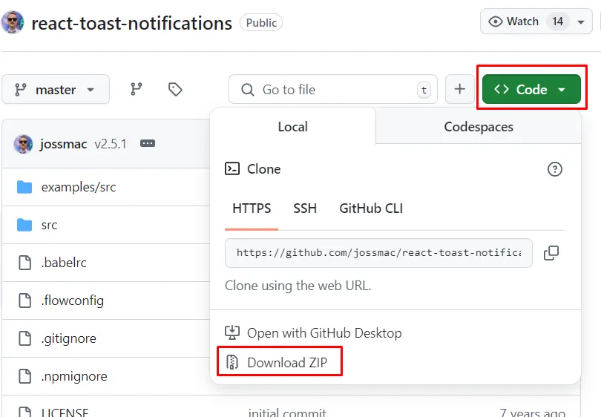The width and height of the screenshot is (601, 417).
Task: Click the jossmac commit author avatar
Action: tap(23, 144)
